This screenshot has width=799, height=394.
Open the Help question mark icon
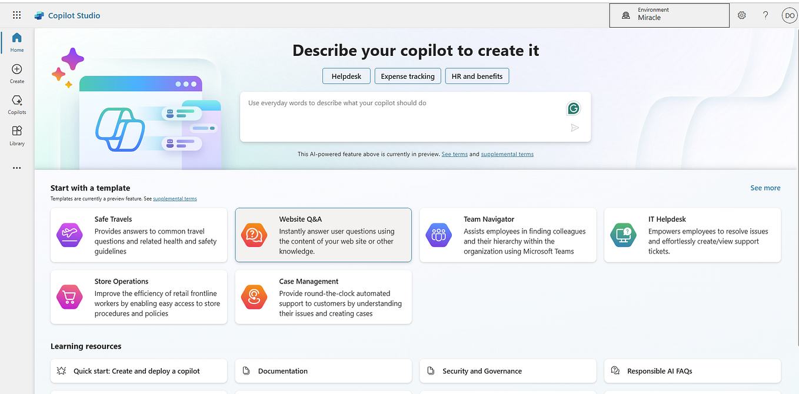point(765,15)
